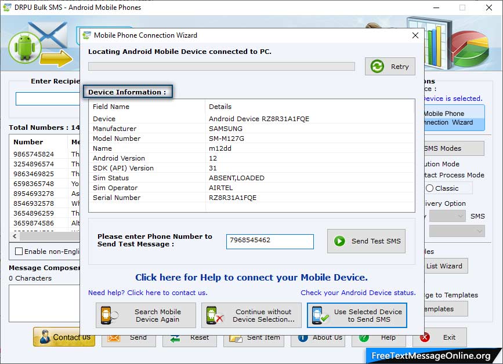503x364 pixels.
Task: Click the device locating progress bar
Action: coord(222,66)
